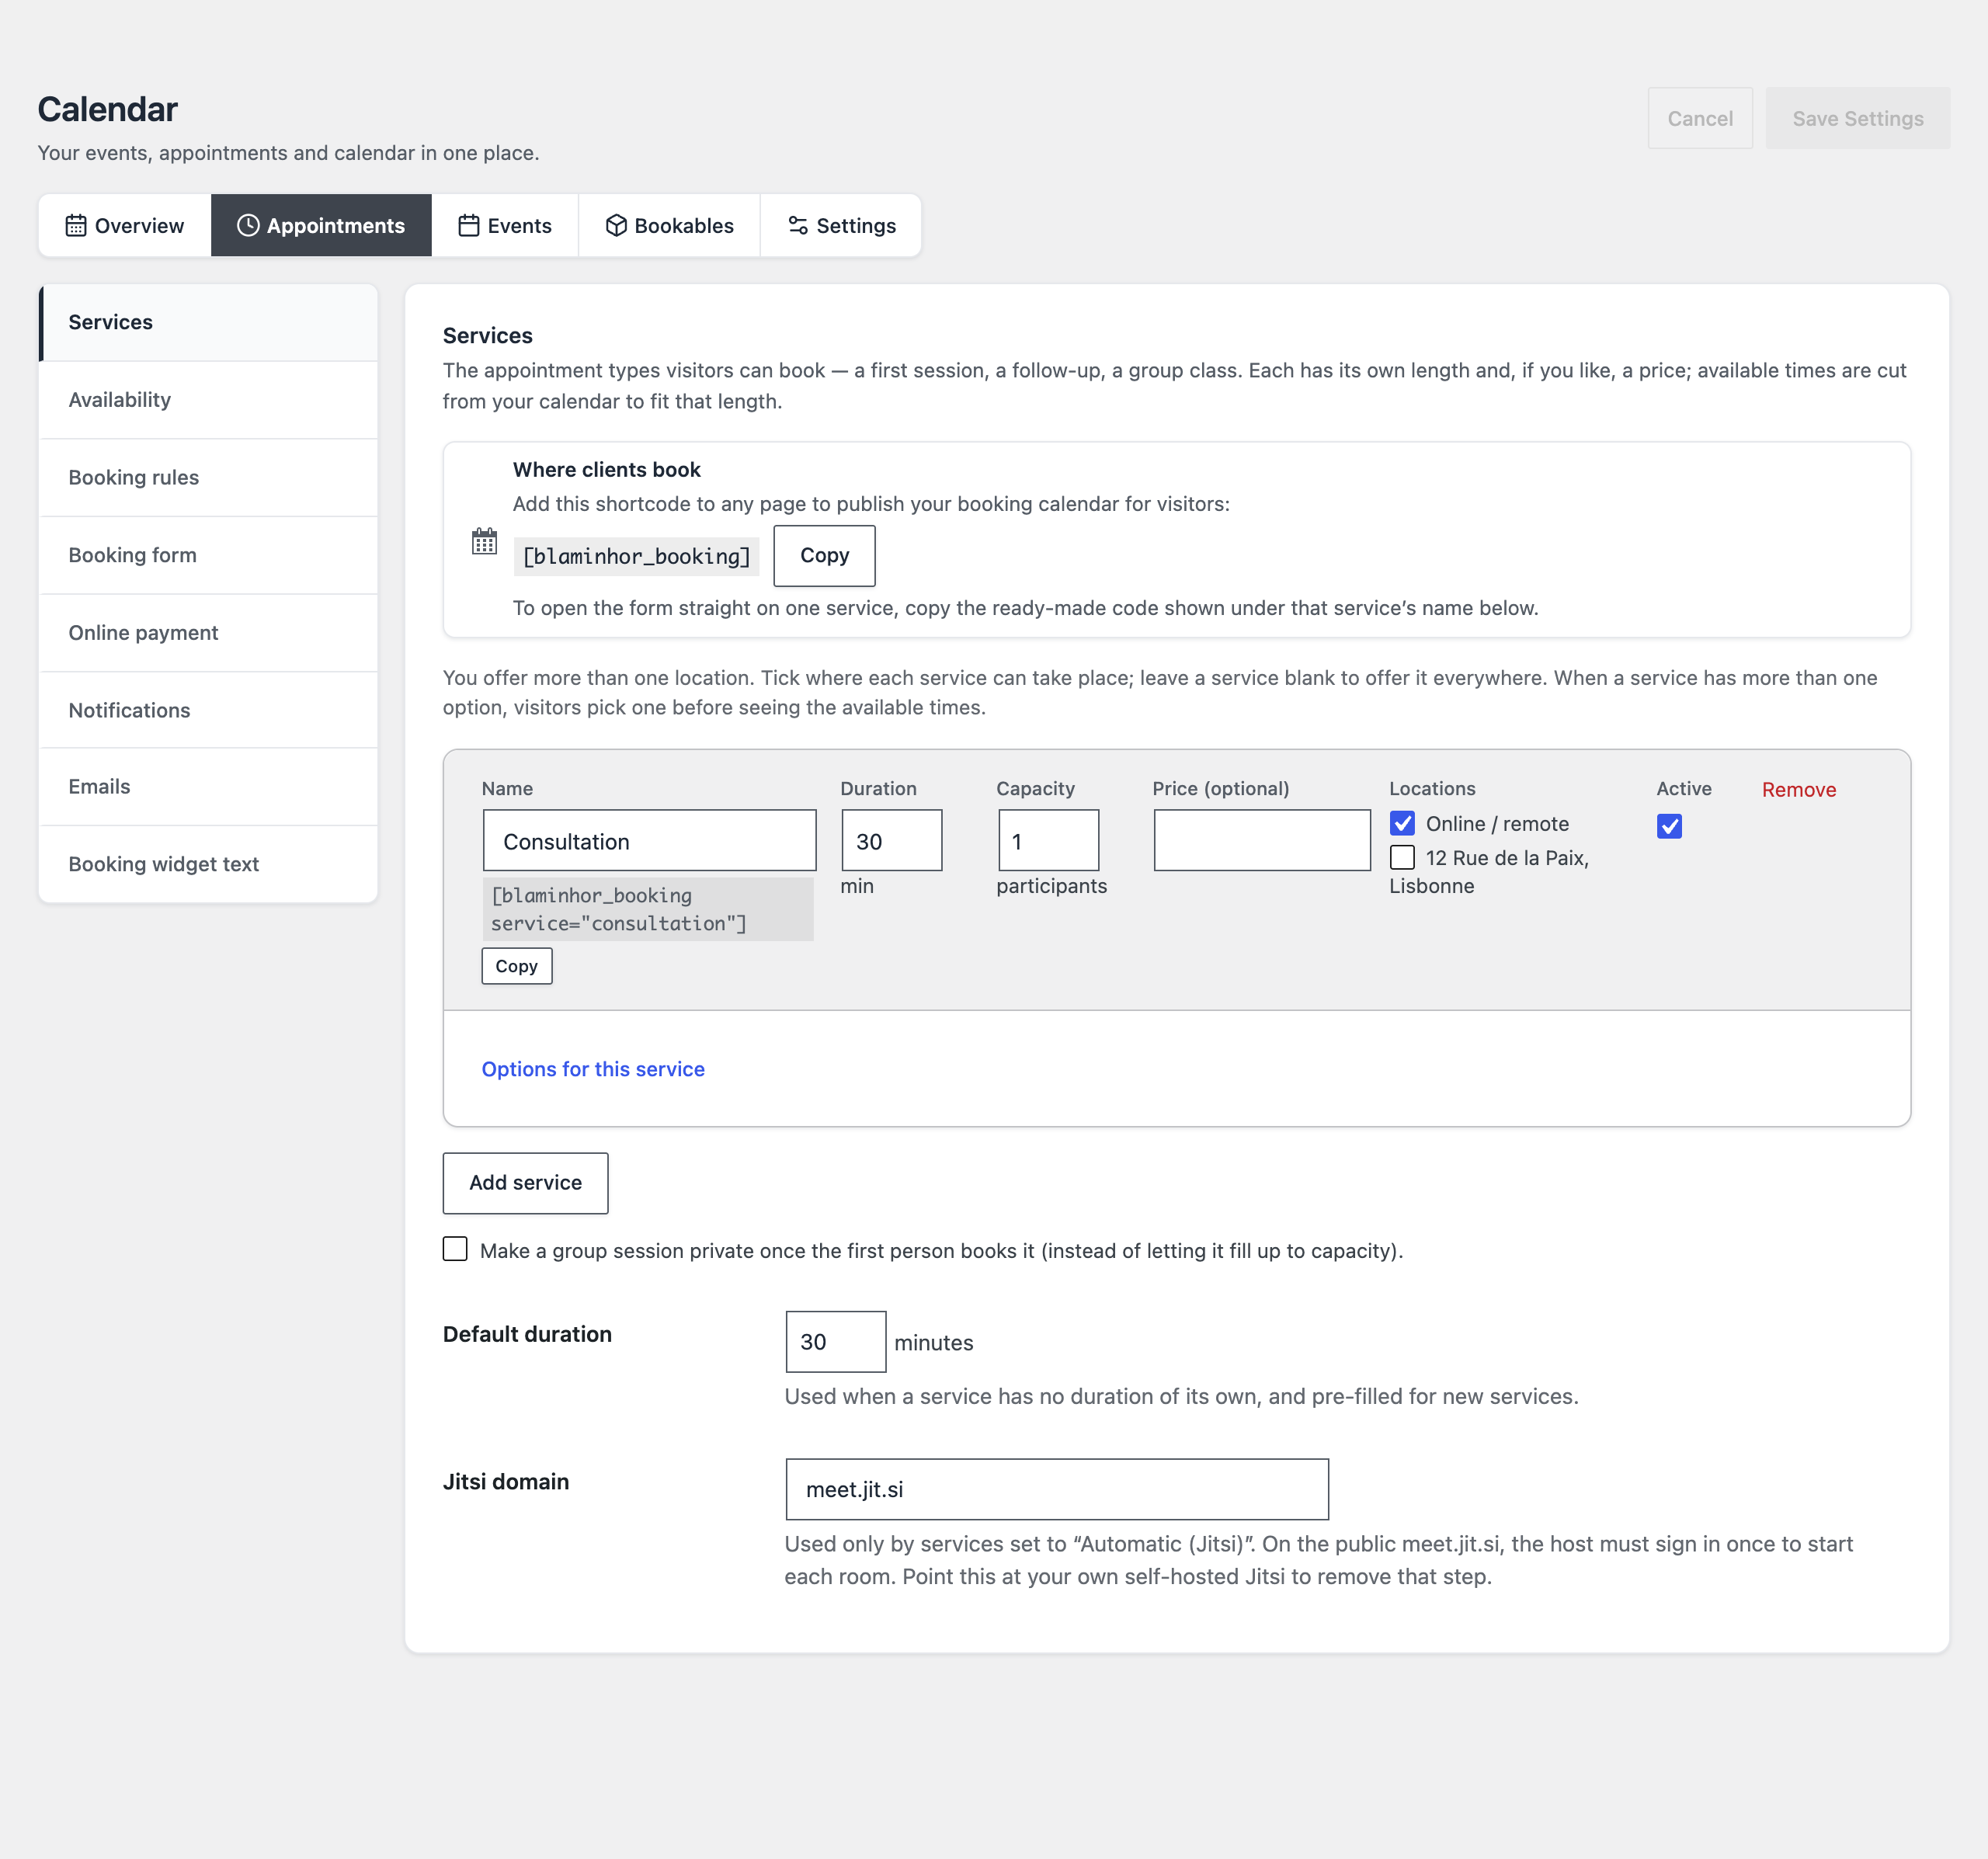
Task: Toggle the Online / remote location checkbox
Action: [1402, 824]
